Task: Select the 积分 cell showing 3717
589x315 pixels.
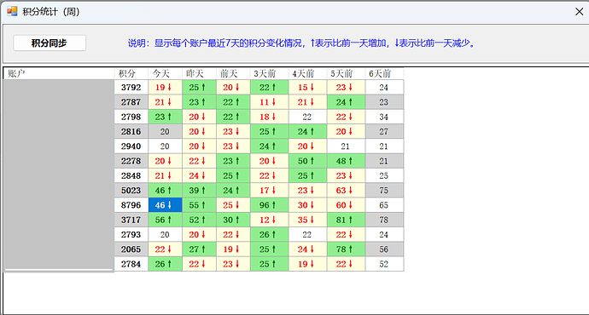Action: click(x=131, y=220)
